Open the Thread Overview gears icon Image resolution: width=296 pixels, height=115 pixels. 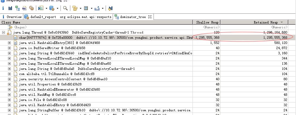pos(31,8)
